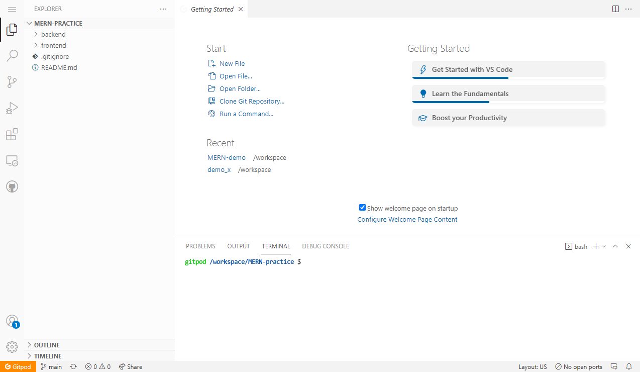
Task: Synchronize changes in the status bar
Action: pyautogui.click(x=73, y=366)
